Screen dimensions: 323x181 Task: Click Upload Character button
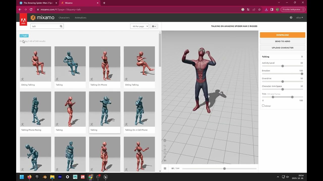282,48
